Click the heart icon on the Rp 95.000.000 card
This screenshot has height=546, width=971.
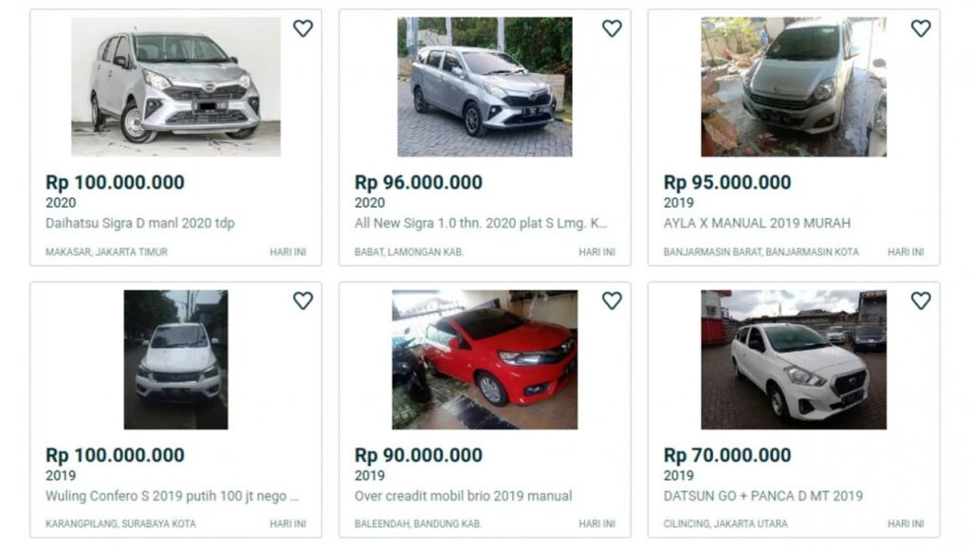919,28
